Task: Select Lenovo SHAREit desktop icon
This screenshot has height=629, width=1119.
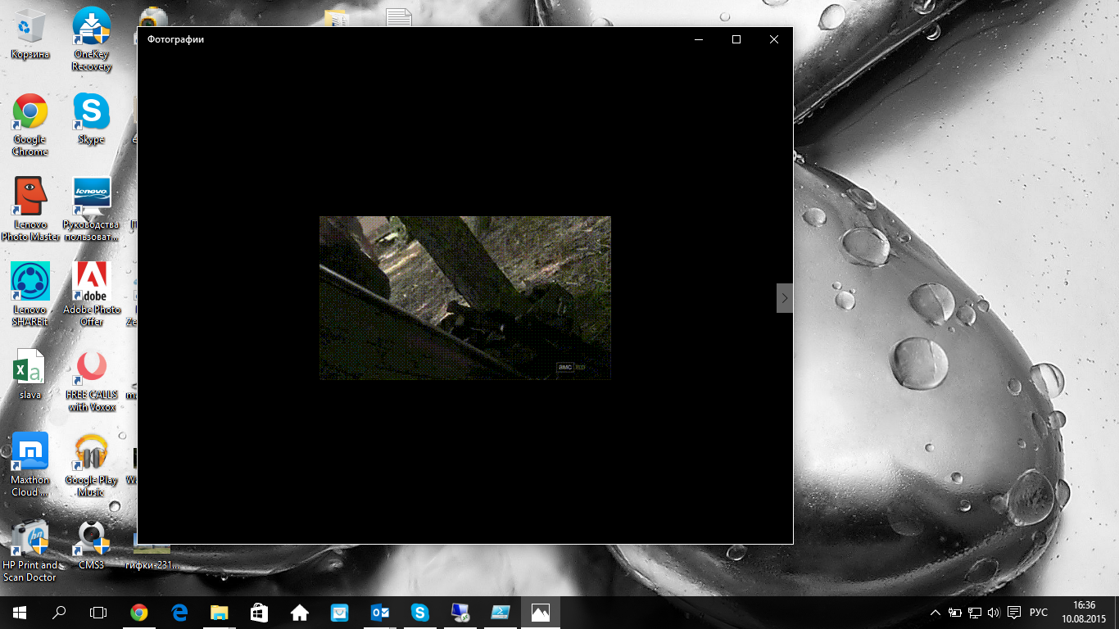Action: coord(30,294)
